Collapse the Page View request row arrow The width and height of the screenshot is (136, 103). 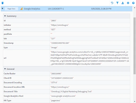point(2,8)
